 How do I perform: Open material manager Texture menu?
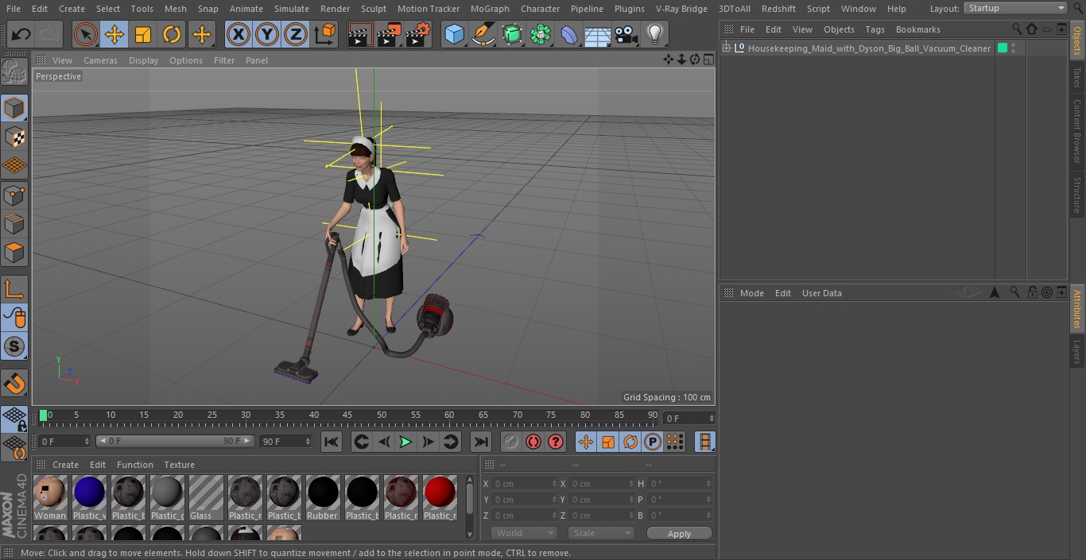point(179,465)
